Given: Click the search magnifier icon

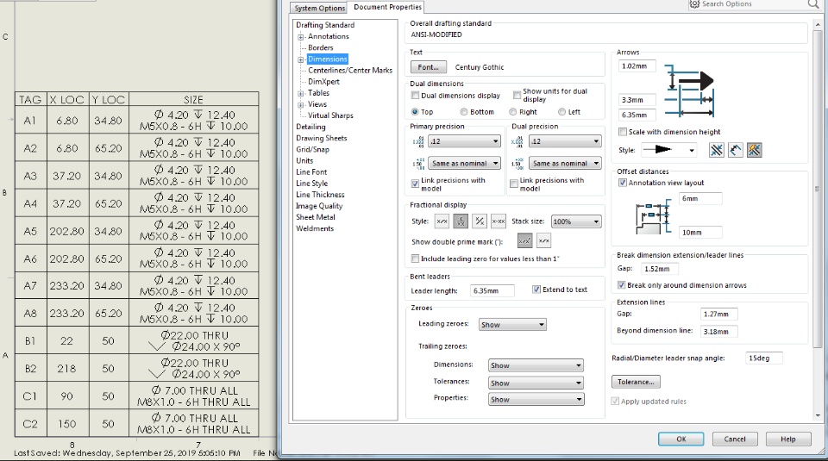Looking at the screenshot, I should pyautogui.click(x=812, y=4).
